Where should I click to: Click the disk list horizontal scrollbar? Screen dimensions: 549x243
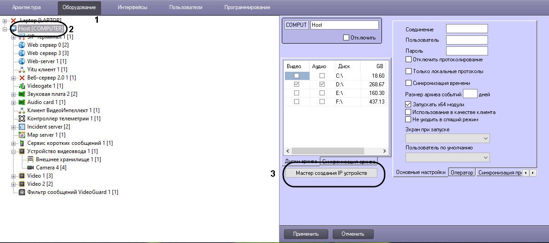[x=335, y=151]
